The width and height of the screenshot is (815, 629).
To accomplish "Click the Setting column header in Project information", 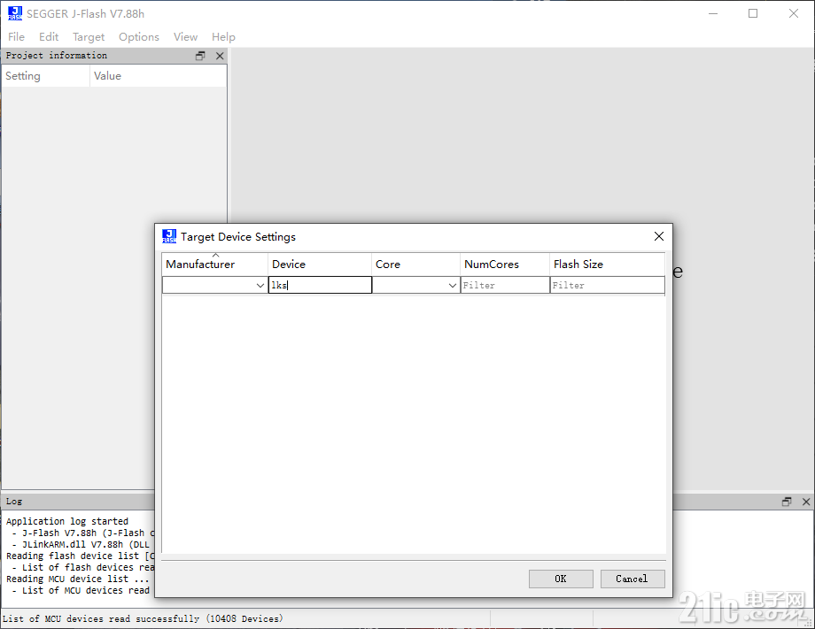I will click(46, 76).
